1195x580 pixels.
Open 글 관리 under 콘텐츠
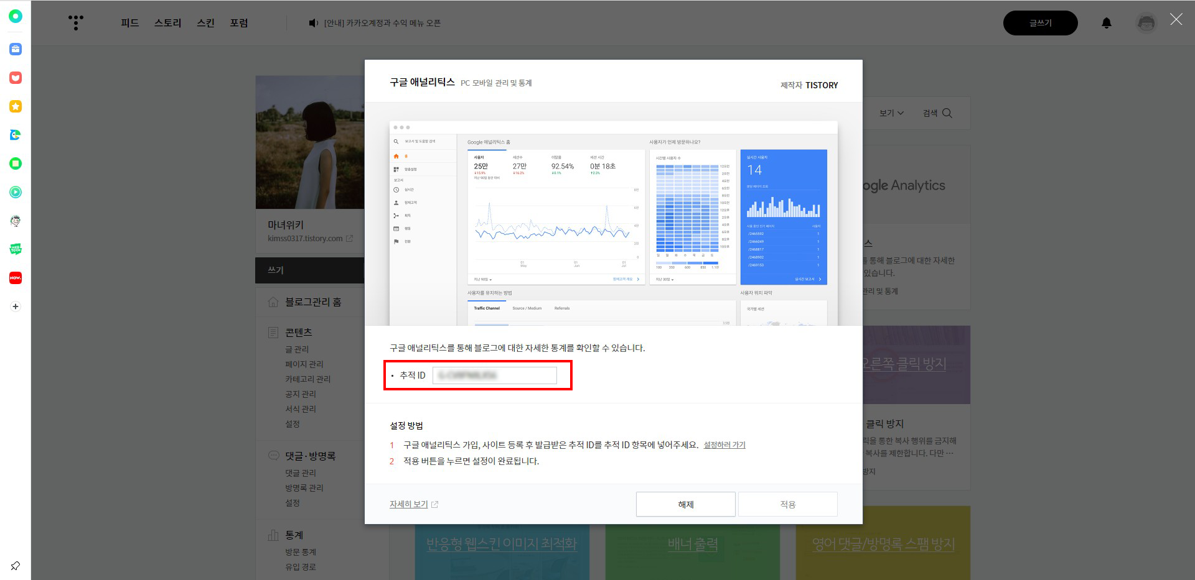297,349
